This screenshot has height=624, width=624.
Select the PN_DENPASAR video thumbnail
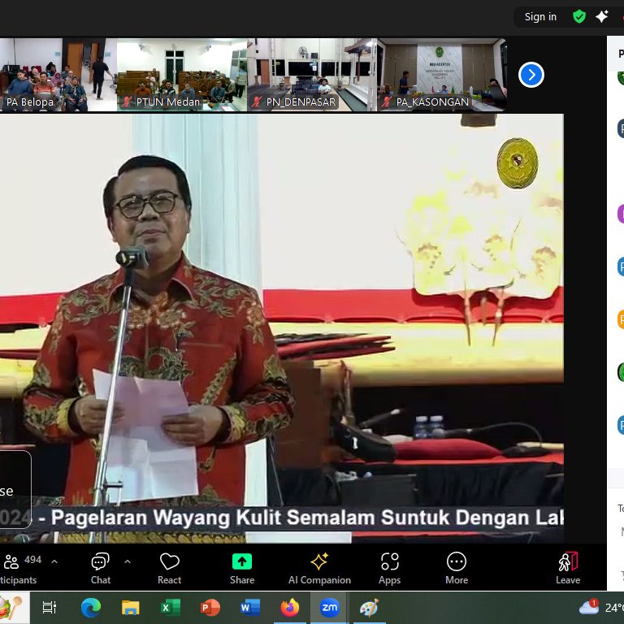pyautogui.click(x=311, y=75)
